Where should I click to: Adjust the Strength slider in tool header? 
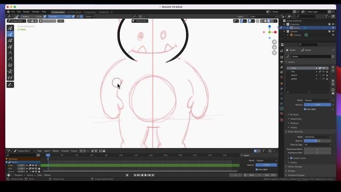tap(59, 17)
